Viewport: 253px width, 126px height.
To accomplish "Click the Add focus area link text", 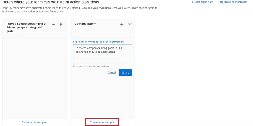I will 204,2.
